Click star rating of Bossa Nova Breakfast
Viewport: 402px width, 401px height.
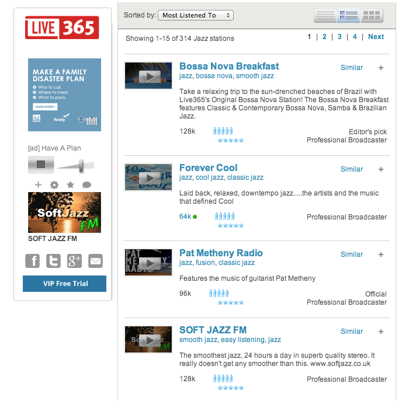pyautogui.click(x=230, y=140)
